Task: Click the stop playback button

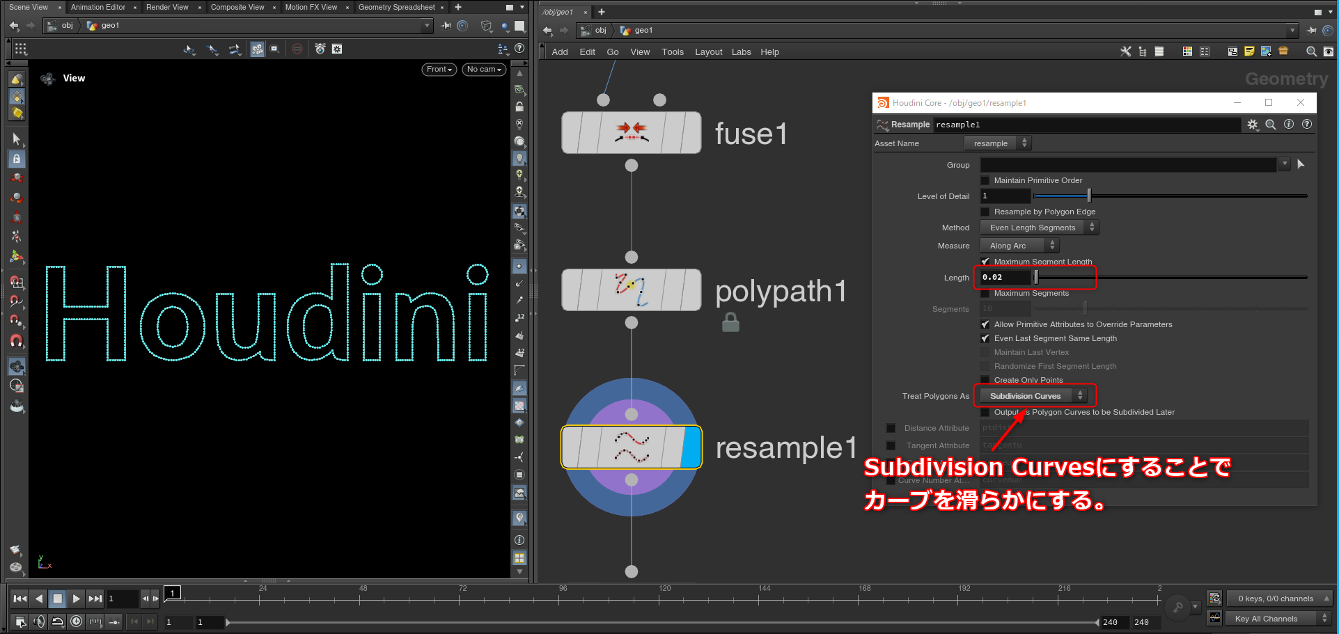Action: pyautogui.click(x=58, y=599)
